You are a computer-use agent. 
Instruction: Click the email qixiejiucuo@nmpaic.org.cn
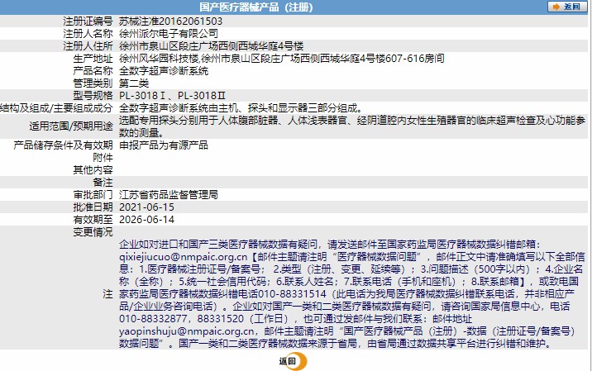click(x=183, y=257)
